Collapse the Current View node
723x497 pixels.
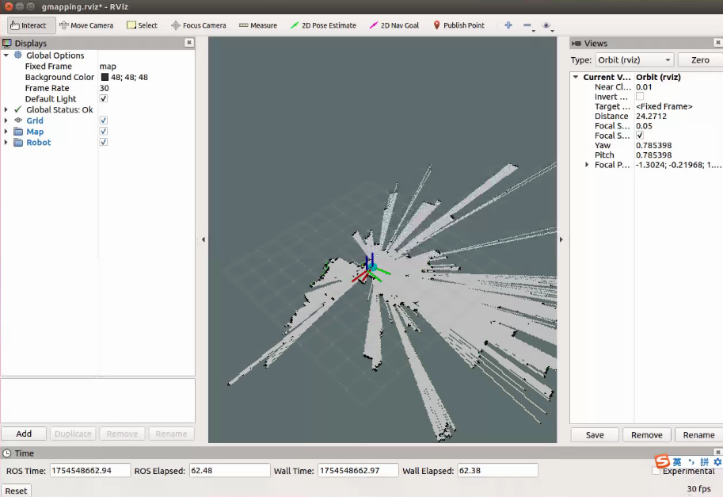tap(576, 77)
